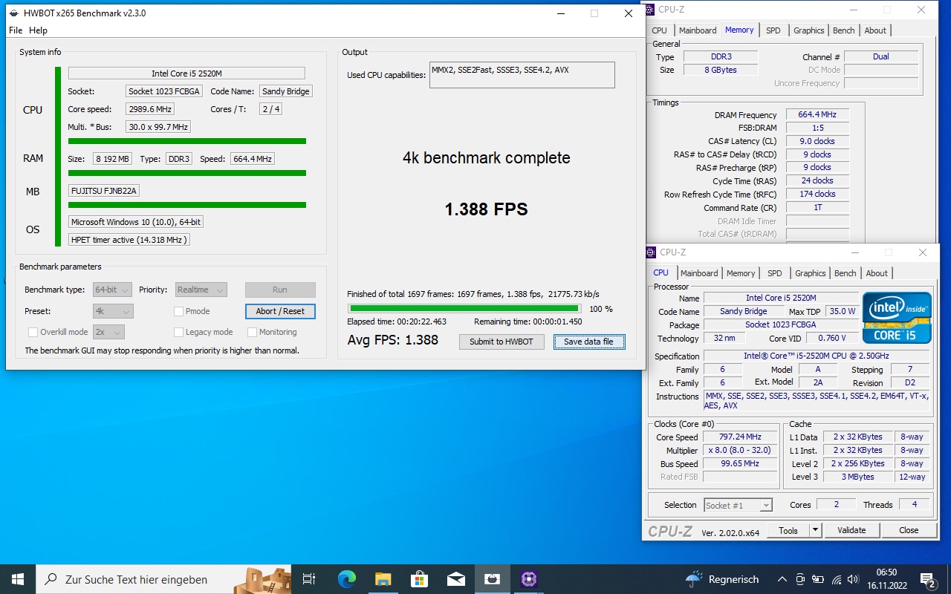Expand the Priority Realtime dropdown

click(x=201, y=290)
